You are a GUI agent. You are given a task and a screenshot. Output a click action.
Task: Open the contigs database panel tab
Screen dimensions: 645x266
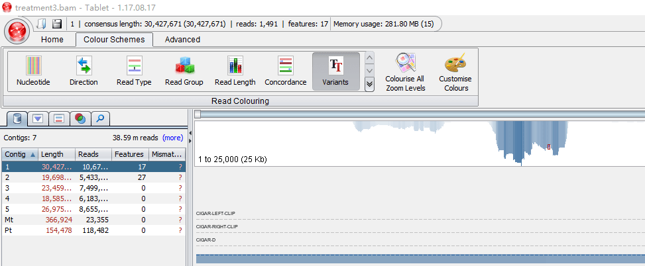[x=17, y=118]
